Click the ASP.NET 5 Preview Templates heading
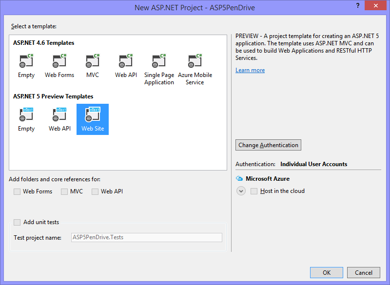 point(53,96)
